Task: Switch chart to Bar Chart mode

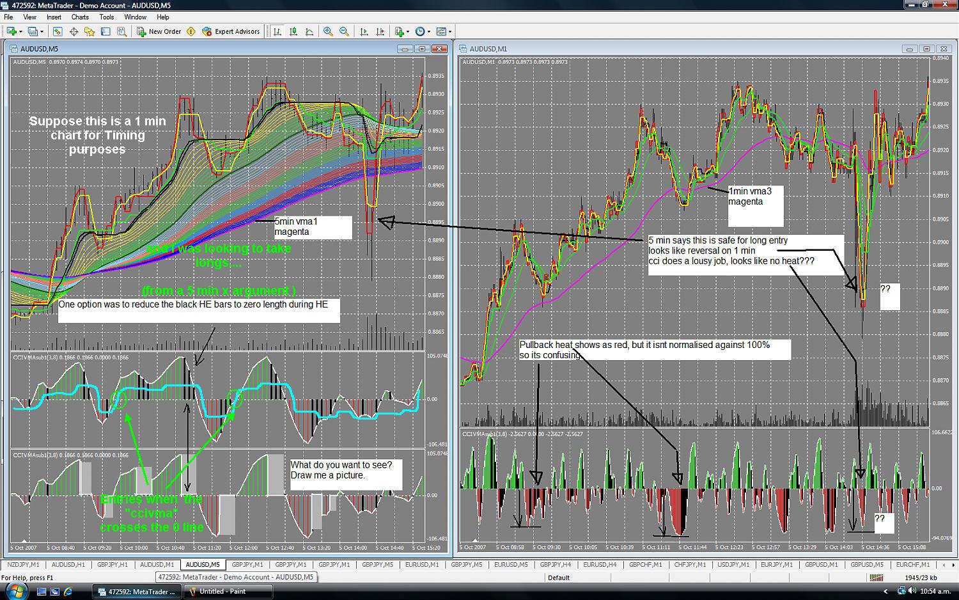Action: 277,31
